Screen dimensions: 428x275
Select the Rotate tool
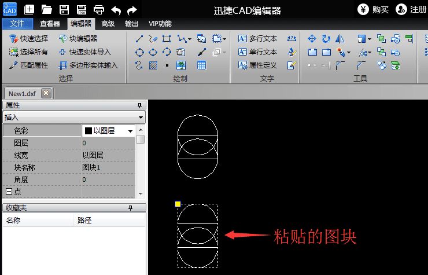click(x=326, y=39)
